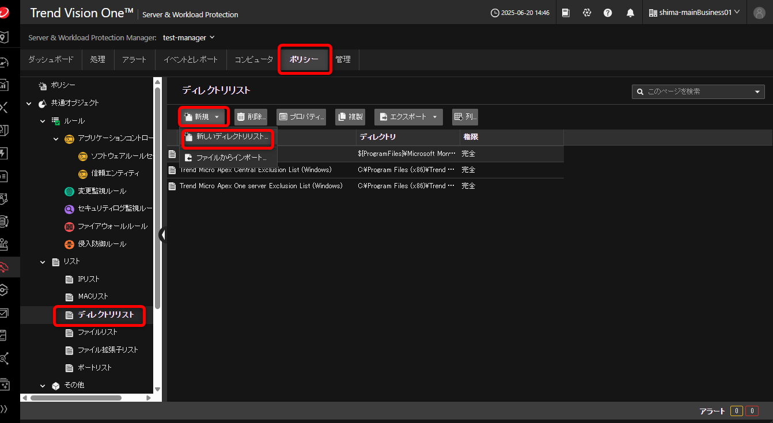Switch to the 処理 tab

pos(97,60)
